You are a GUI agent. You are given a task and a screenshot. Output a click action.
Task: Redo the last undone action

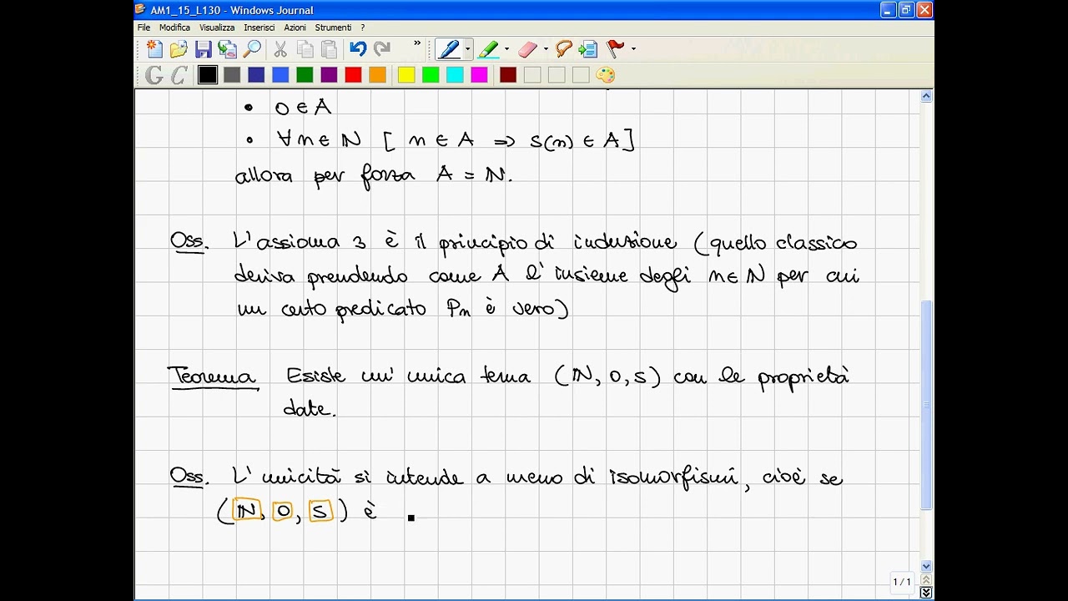click(x=382, y=49)
